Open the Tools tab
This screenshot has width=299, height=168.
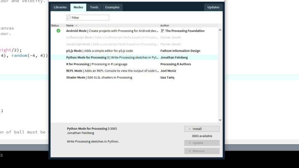click(x=94, y=7)
